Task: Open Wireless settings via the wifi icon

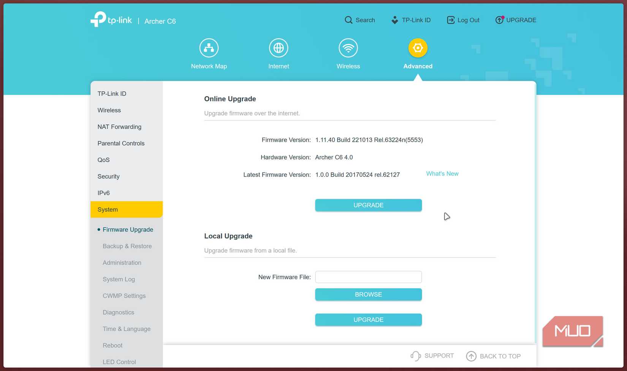Action: pyautogui.click(x=348, y=48)
